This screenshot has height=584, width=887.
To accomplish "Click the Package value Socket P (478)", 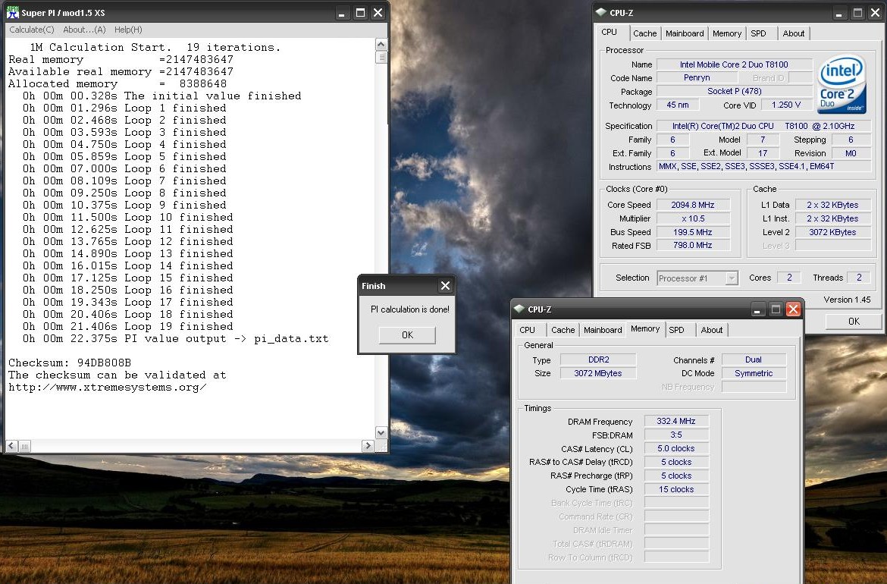I will pos(734,91).
